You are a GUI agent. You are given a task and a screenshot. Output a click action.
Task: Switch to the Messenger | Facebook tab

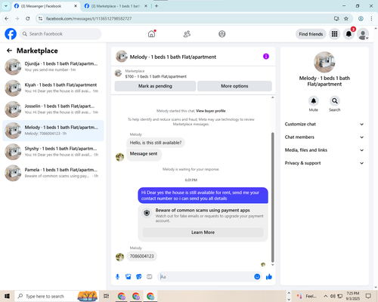pyautogui.click(x=45, y=6)
